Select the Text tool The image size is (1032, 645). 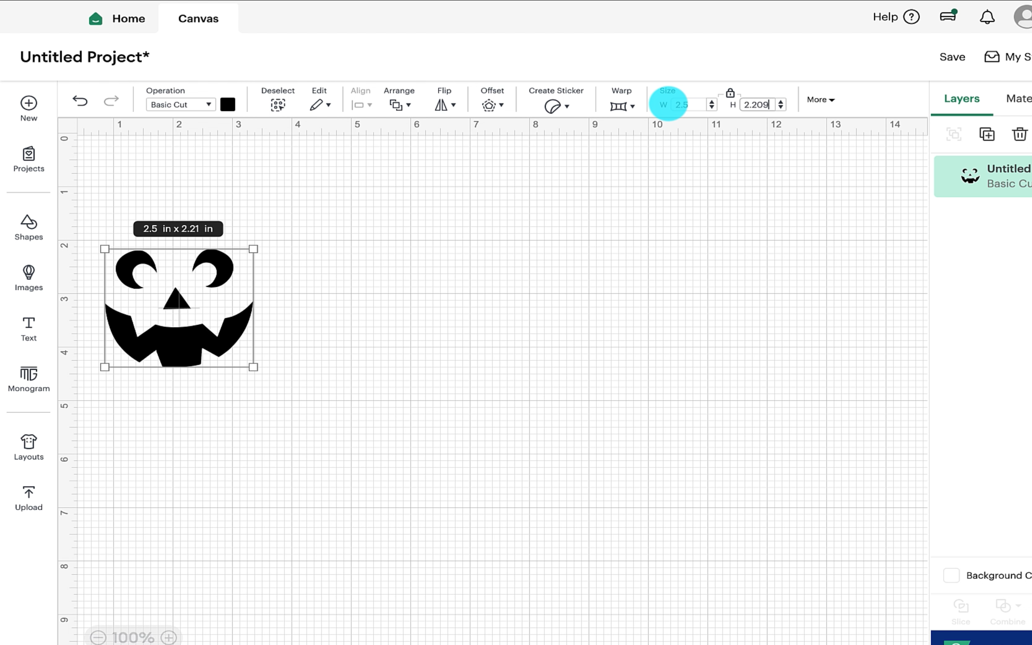coord(28,328)
